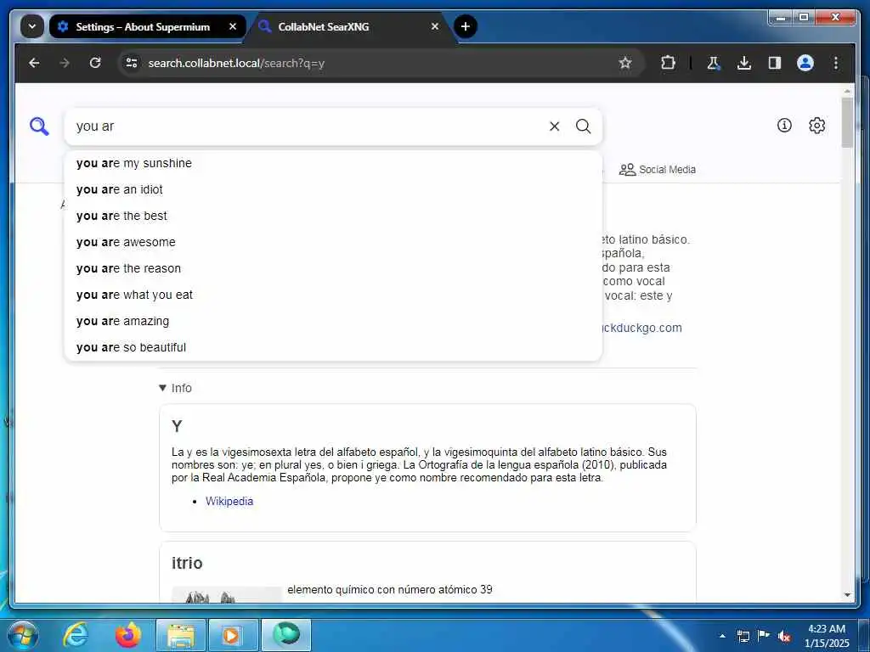Open the network tray icon
The width and height of the screenshot is (870, 652).
[743, 636]
